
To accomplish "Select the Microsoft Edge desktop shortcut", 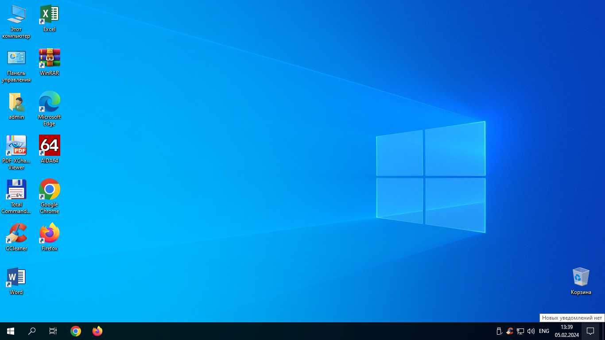I will [x=50, y=109].
